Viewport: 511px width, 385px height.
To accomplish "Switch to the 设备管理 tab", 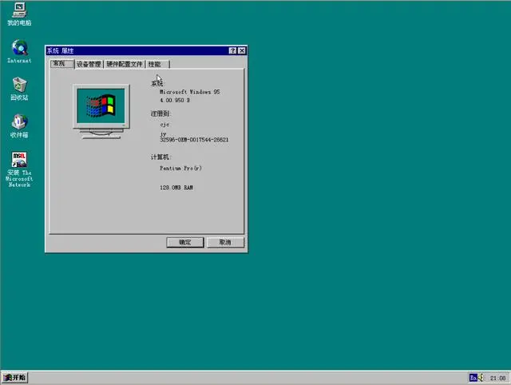I will pos(89,64).
